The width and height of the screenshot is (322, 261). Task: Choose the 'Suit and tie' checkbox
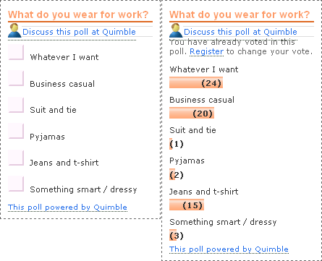click(16, 105)
